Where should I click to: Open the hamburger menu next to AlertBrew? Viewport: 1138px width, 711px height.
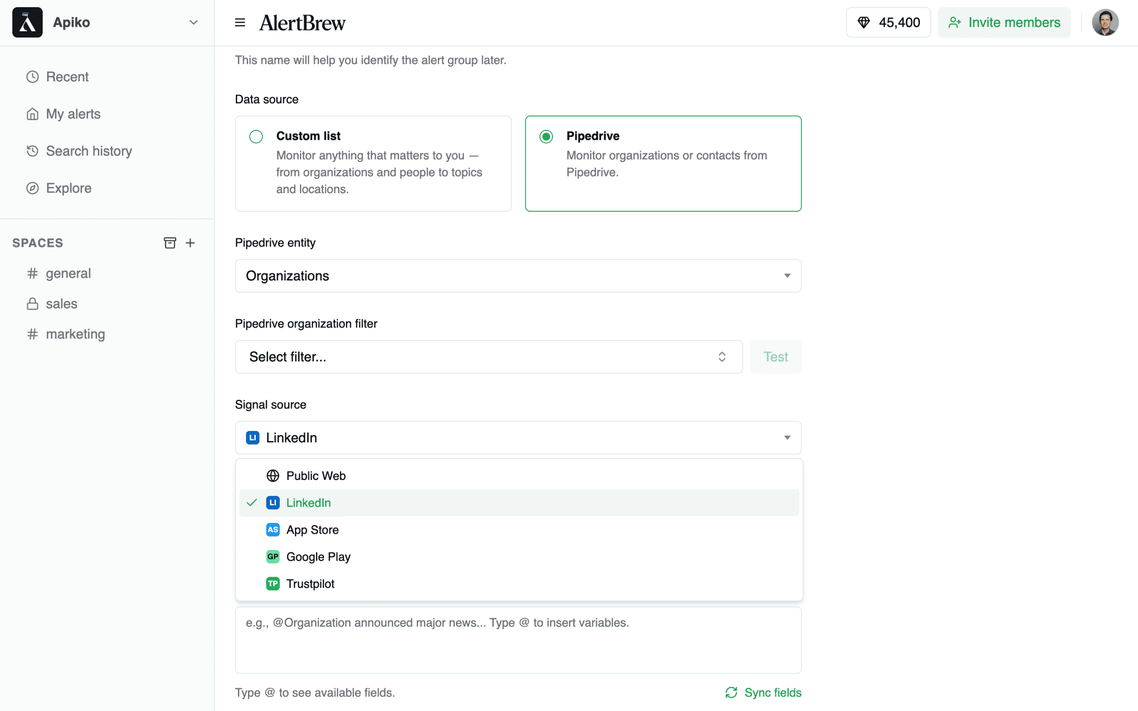pyautogui.click(x=240, y=22)
